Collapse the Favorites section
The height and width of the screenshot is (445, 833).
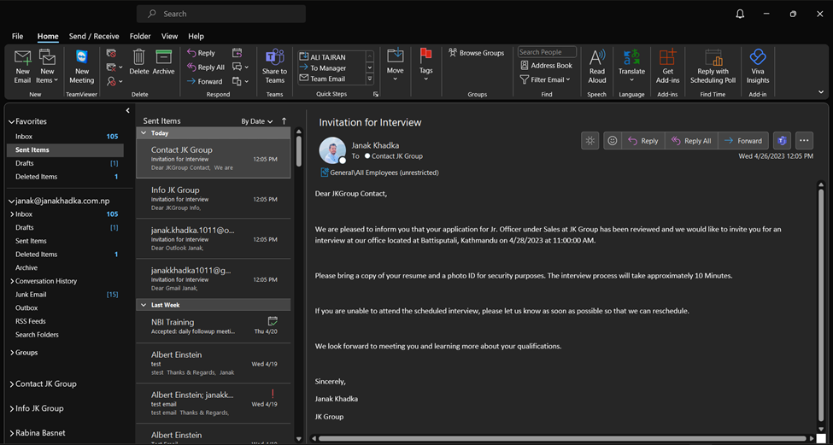12,121
